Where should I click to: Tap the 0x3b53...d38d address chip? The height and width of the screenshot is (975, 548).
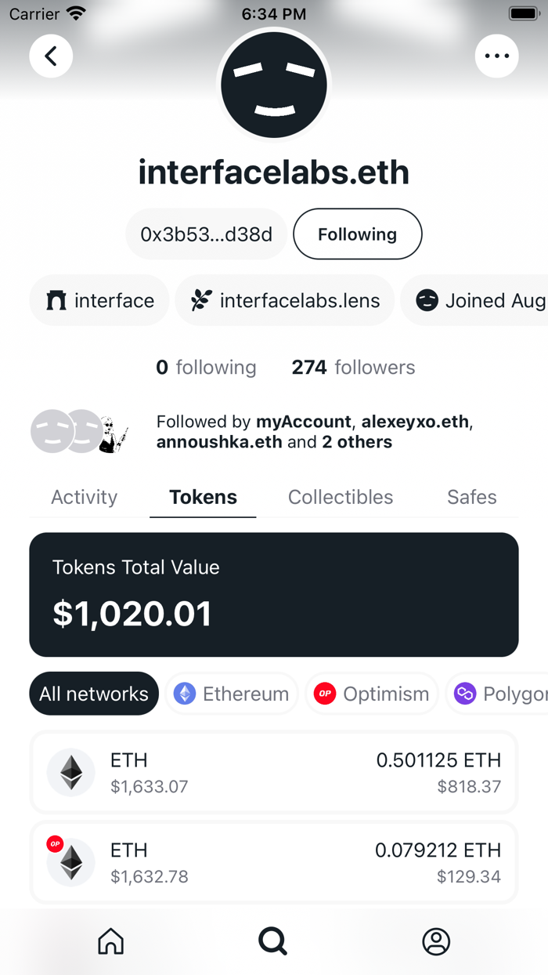coord(206,234)
